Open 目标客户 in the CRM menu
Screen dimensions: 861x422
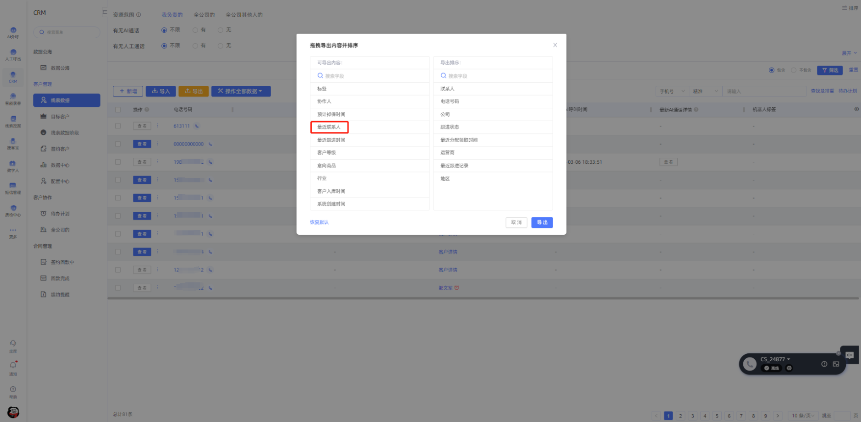pos(60,117)
